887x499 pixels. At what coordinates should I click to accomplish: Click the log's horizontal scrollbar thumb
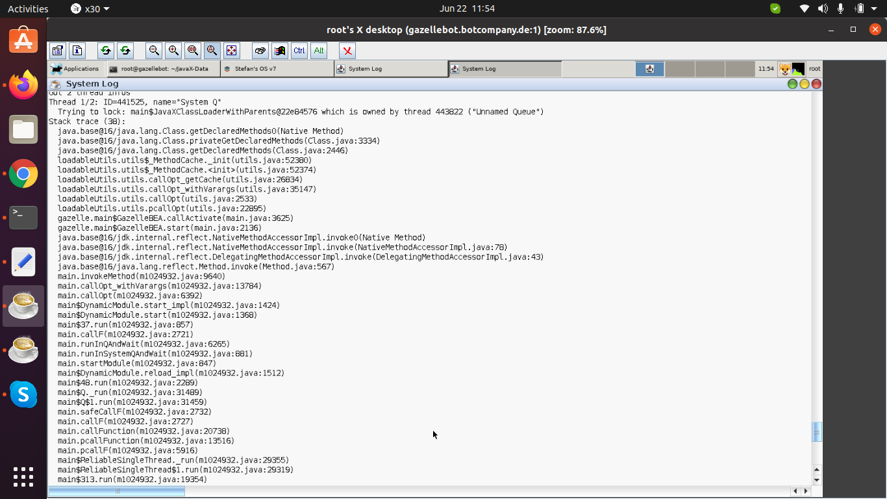tap(117, 491)
